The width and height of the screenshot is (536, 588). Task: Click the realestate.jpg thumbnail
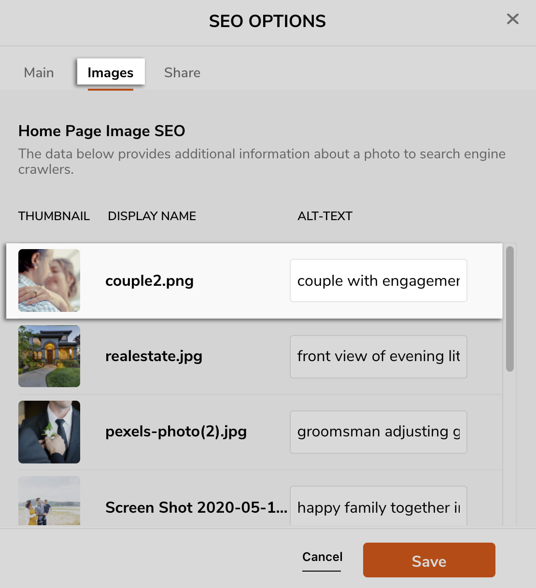pos(49,356)
